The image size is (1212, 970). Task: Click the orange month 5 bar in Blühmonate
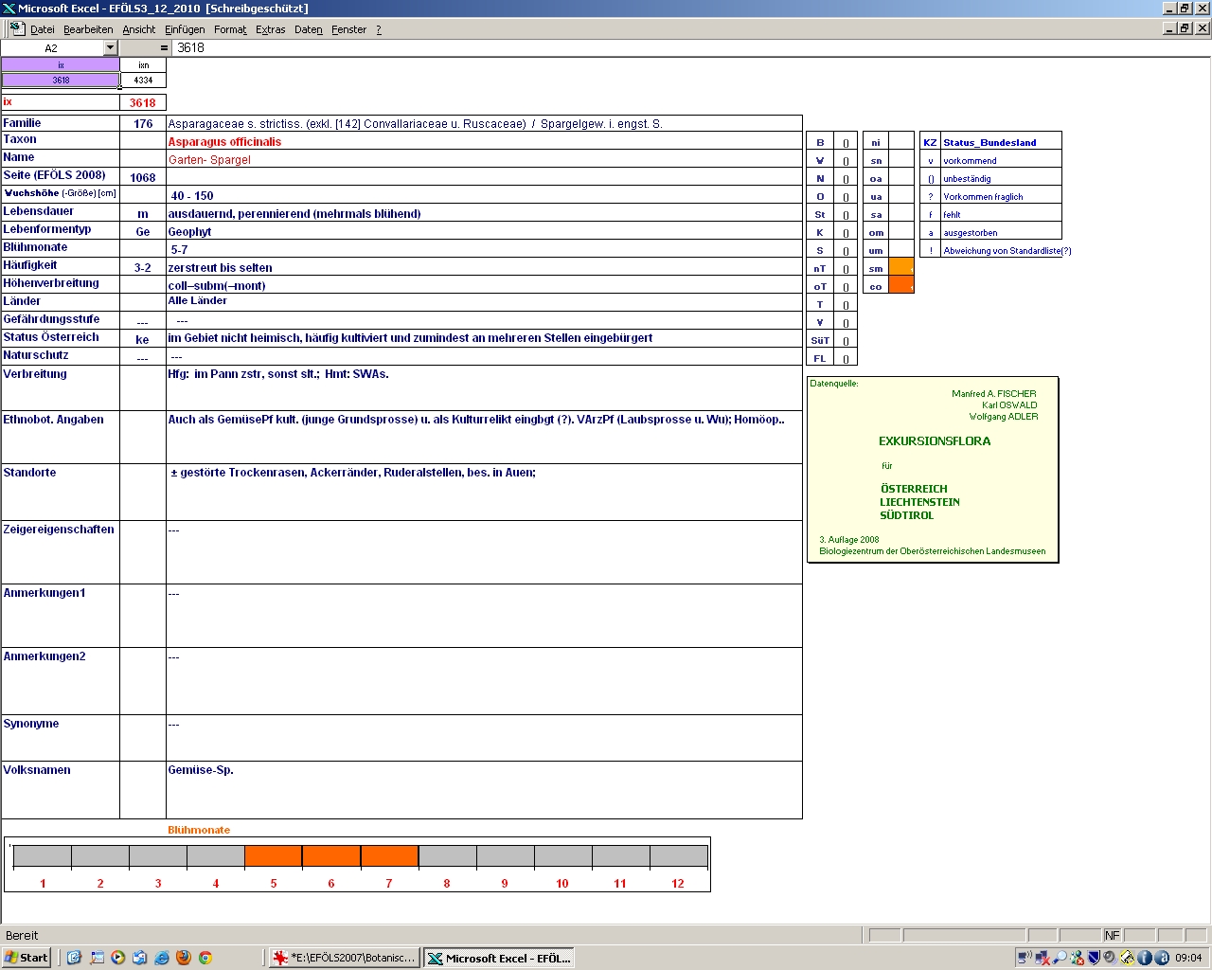point(274,856)
